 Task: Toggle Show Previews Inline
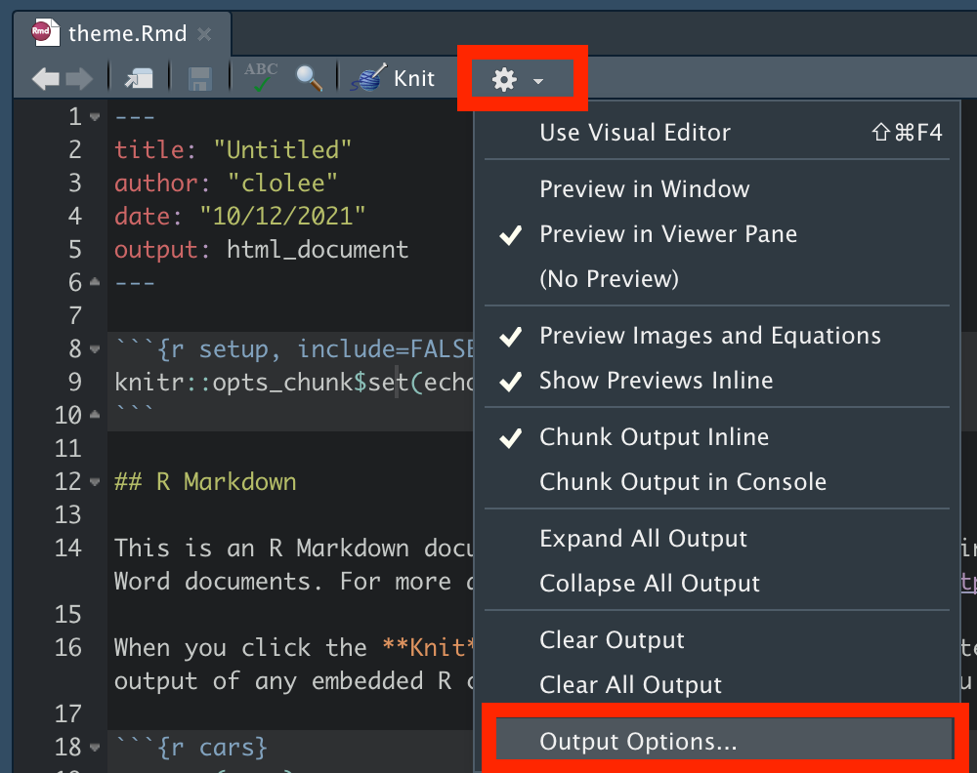point(716,381)
